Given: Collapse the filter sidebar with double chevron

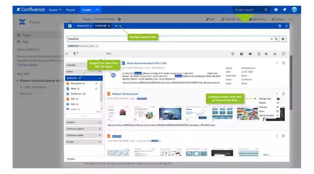Looking at the screenshot, I should coord(67,54).
